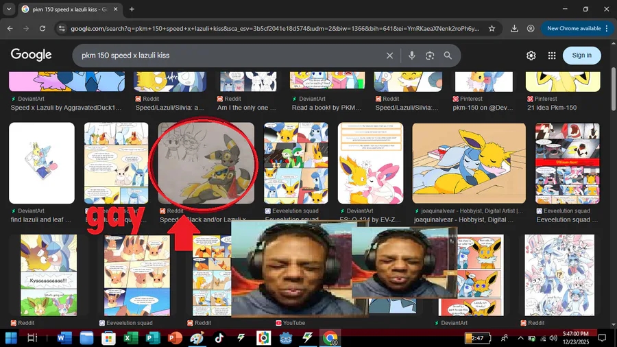The image size is (617, 347).
Task: Launch Excel from the taskbar
Action: coord(131,338)
